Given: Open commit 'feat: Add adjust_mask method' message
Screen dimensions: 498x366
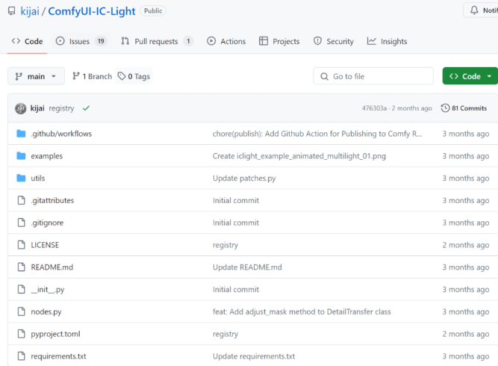Looking at the screenshot, I should [x=302, y=311].
